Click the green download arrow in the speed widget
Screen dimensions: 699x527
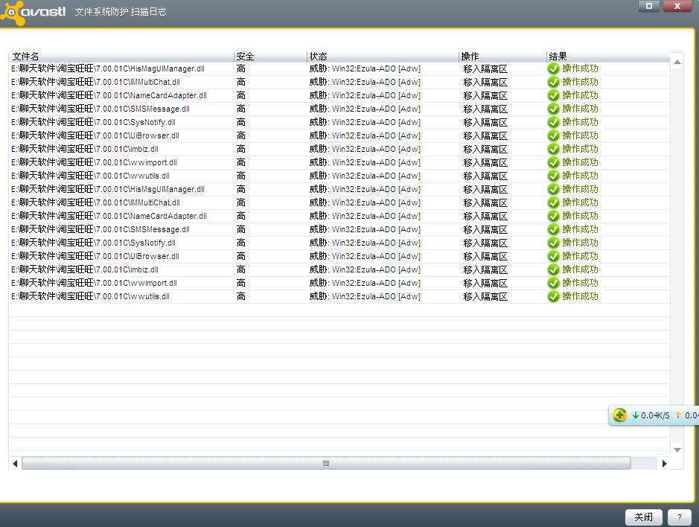coord(635,415)
